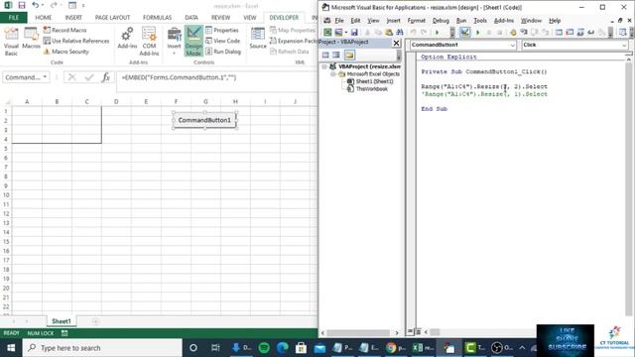Viewport: 635px width, 357px height.
Task: Click the Find binoculars icon in VBA toolbar
Action: [400, 32]
